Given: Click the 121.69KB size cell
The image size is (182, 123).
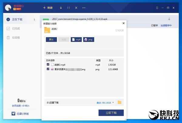Looking at the screenshot, I should [113, 70].
